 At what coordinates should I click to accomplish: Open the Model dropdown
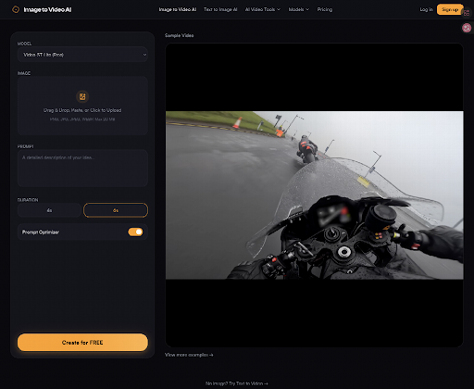[82, 55]
